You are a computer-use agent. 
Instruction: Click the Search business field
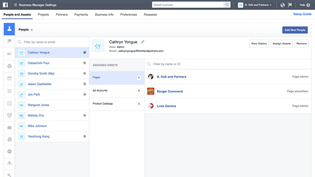point(188,5)
